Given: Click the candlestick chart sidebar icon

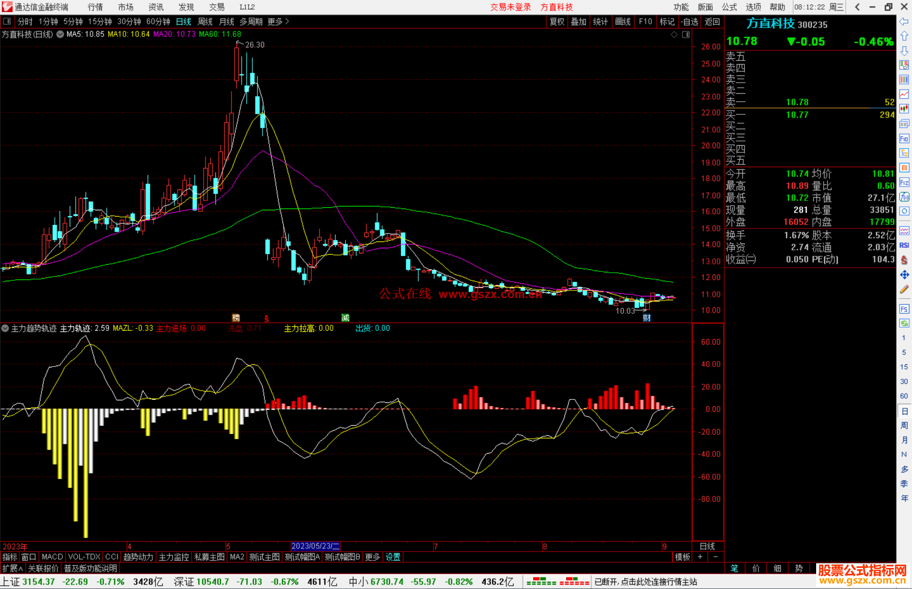Looking at the screenshot, I should [x=904, y=109].
